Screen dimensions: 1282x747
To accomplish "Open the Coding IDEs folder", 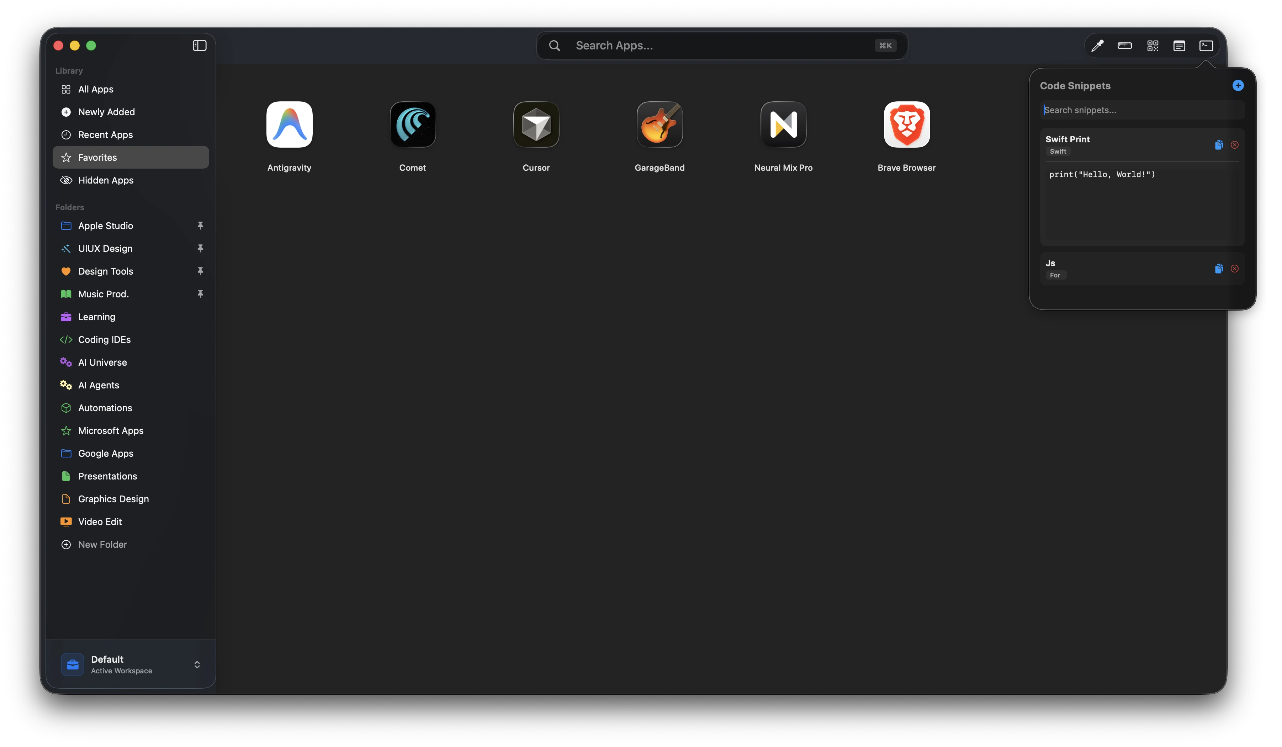I will 131,339.
